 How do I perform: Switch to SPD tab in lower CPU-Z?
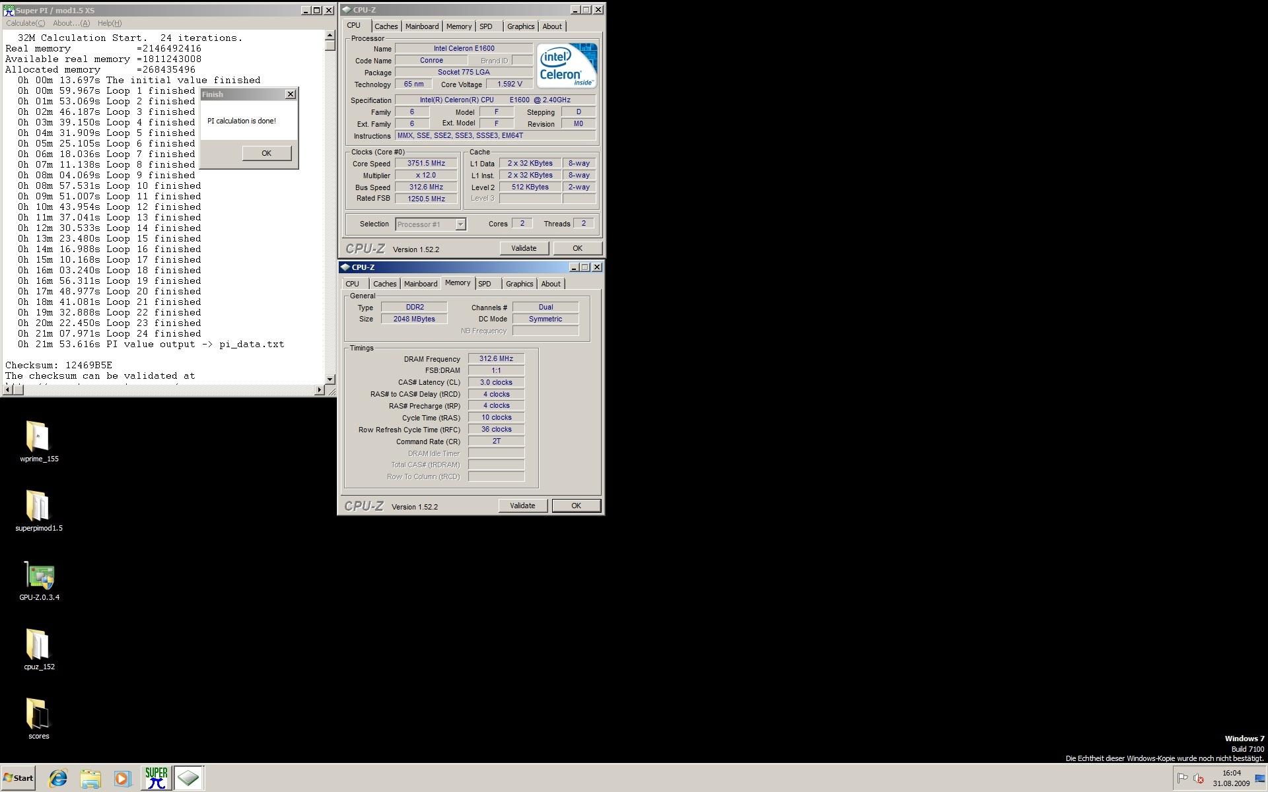pyautogui.click(x=485, y=284)
